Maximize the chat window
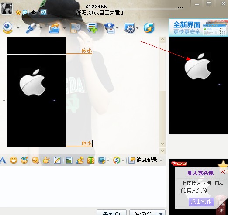Image resolution: width=228 pixels, height=215 pixels. point(209,3)
